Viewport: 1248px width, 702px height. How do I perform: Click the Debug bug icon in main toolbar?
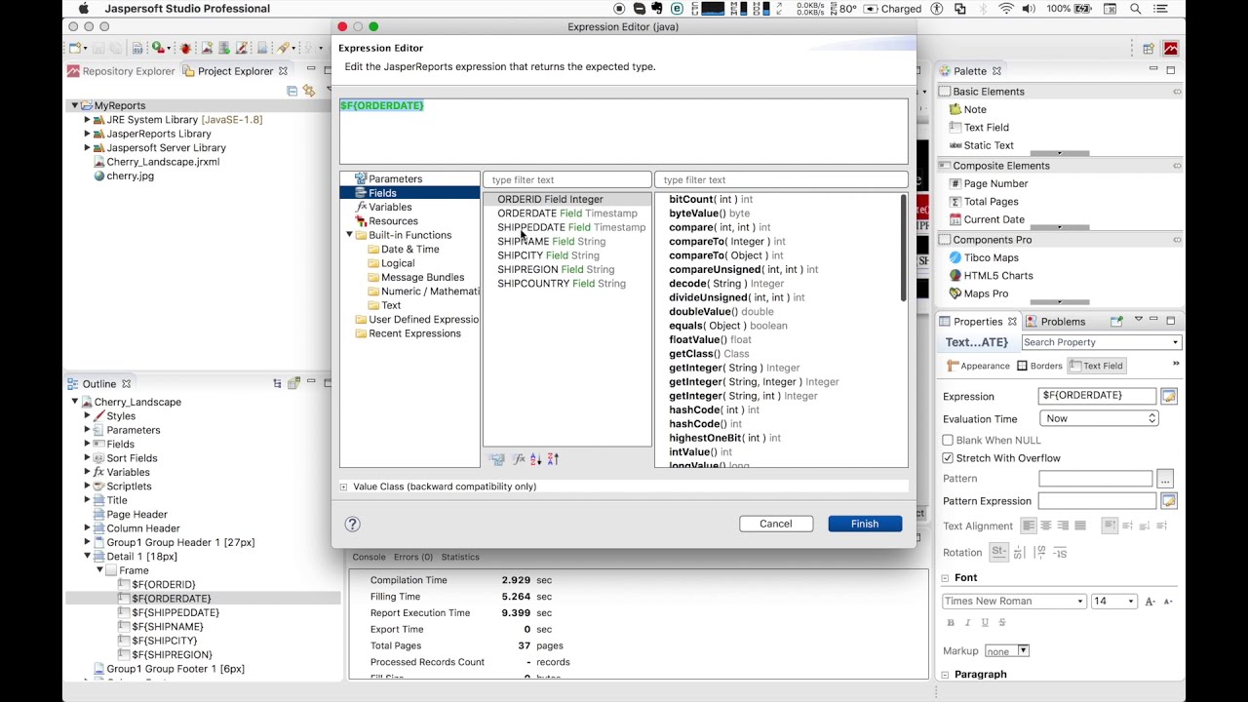point(185,48)
